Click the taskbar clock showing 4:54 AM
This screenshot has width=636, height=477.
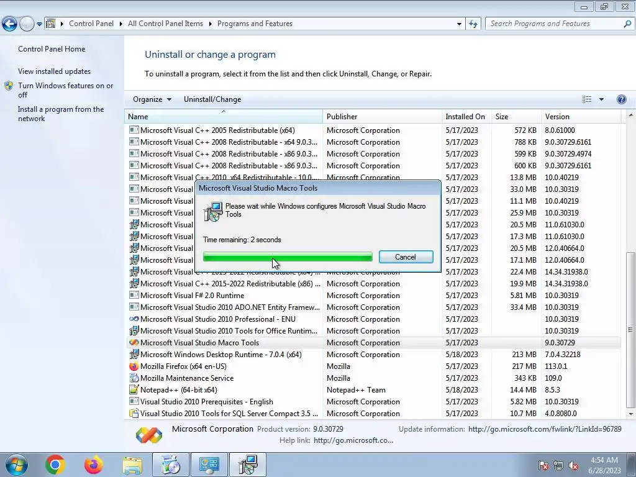604,465
